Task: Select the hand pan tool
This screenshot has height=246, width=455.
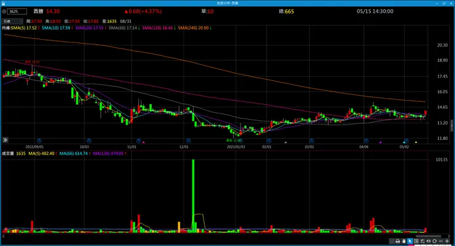Action: 404,241
